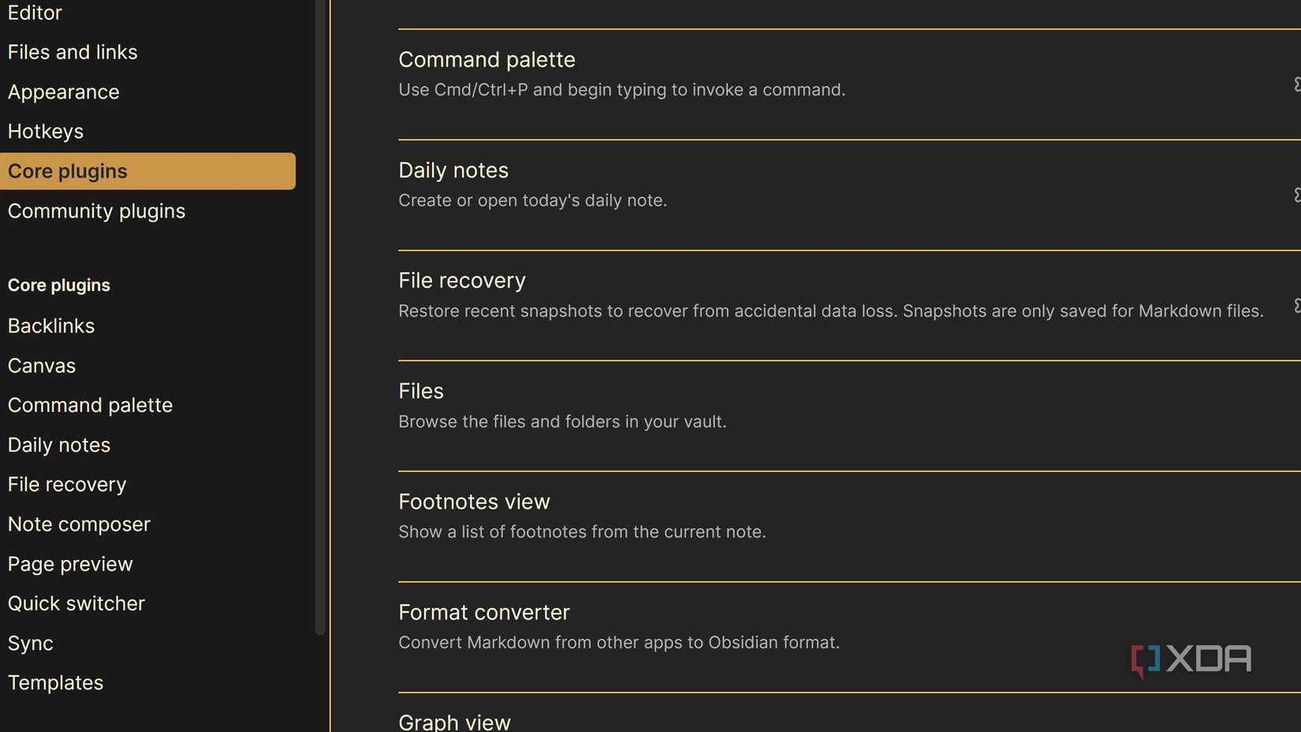Open Community plugins settings
Viewport: 1301px width, 732px height.
96,211
